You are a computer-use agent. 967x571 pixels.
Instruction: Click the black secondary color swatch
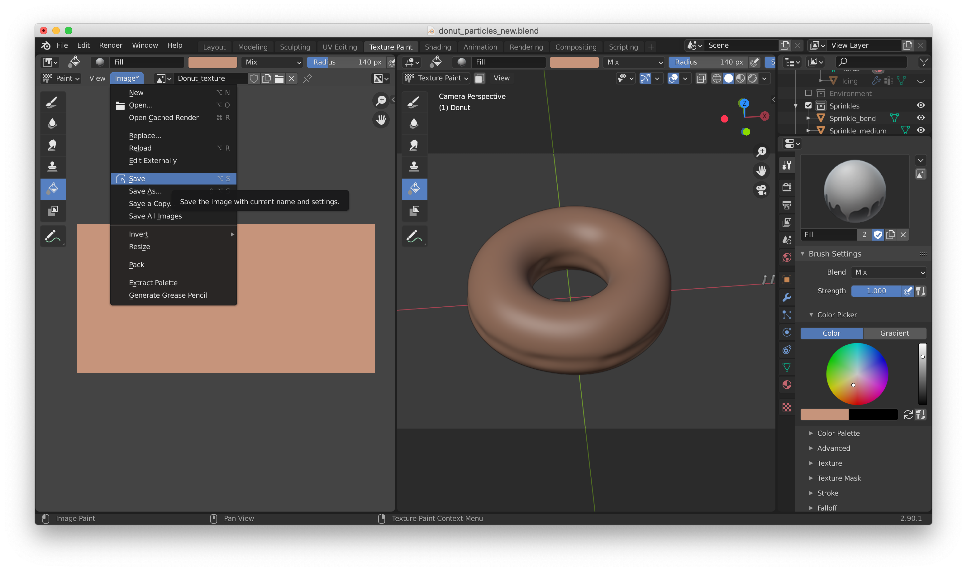coord(873,415)
